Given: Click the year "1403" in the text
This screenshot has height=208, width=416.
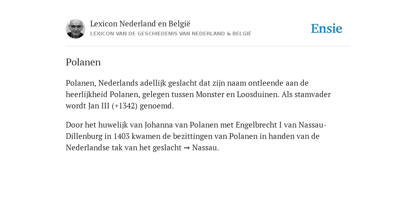Looking at the screenshot, I should pos(121,136).
